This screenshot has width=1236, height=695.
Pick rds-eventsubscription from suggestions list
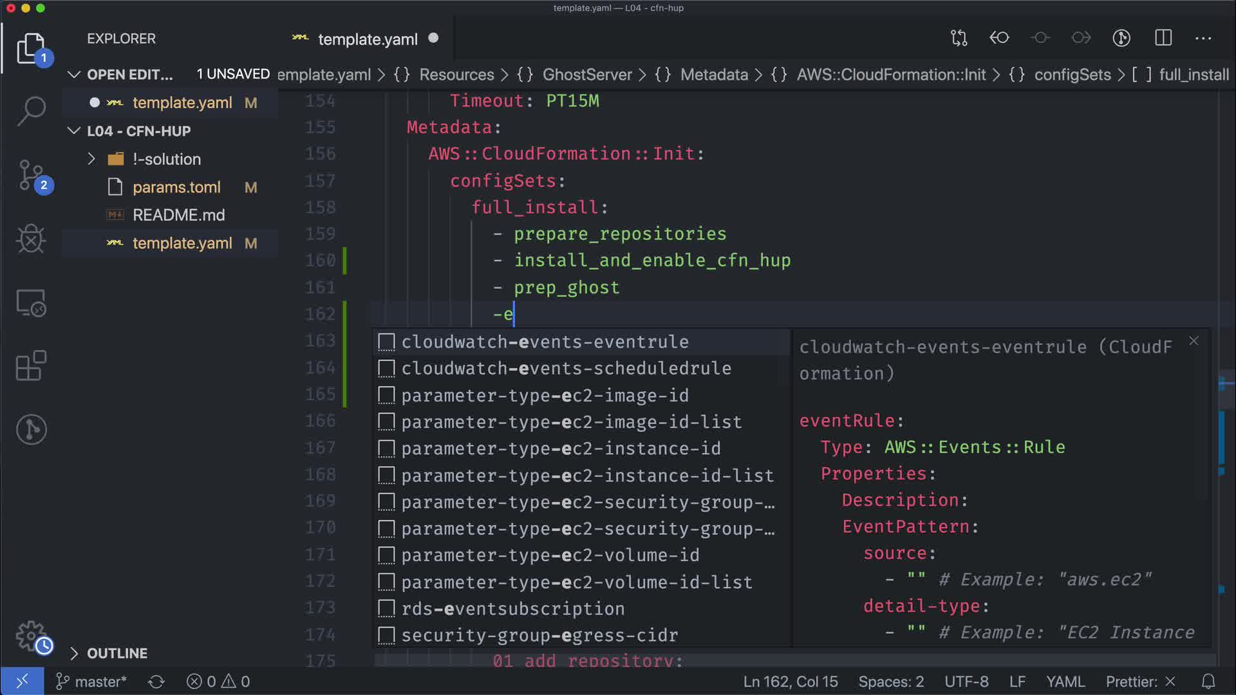tap(512, 609)
